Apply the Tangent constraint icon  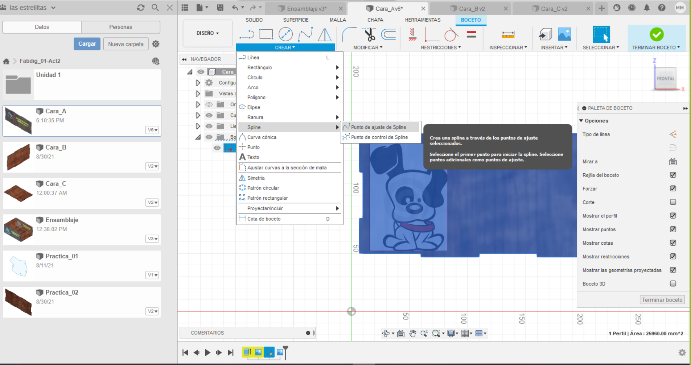click(x=451, y=35)
